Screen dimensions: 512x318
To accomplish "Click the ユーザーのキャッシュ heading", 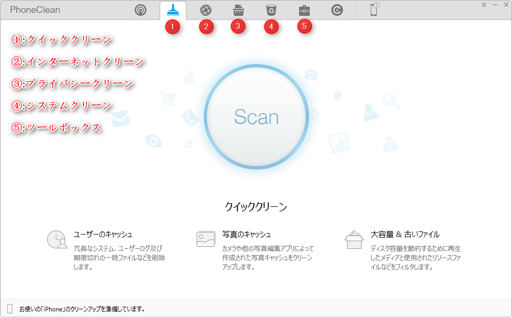I will 103,235.
